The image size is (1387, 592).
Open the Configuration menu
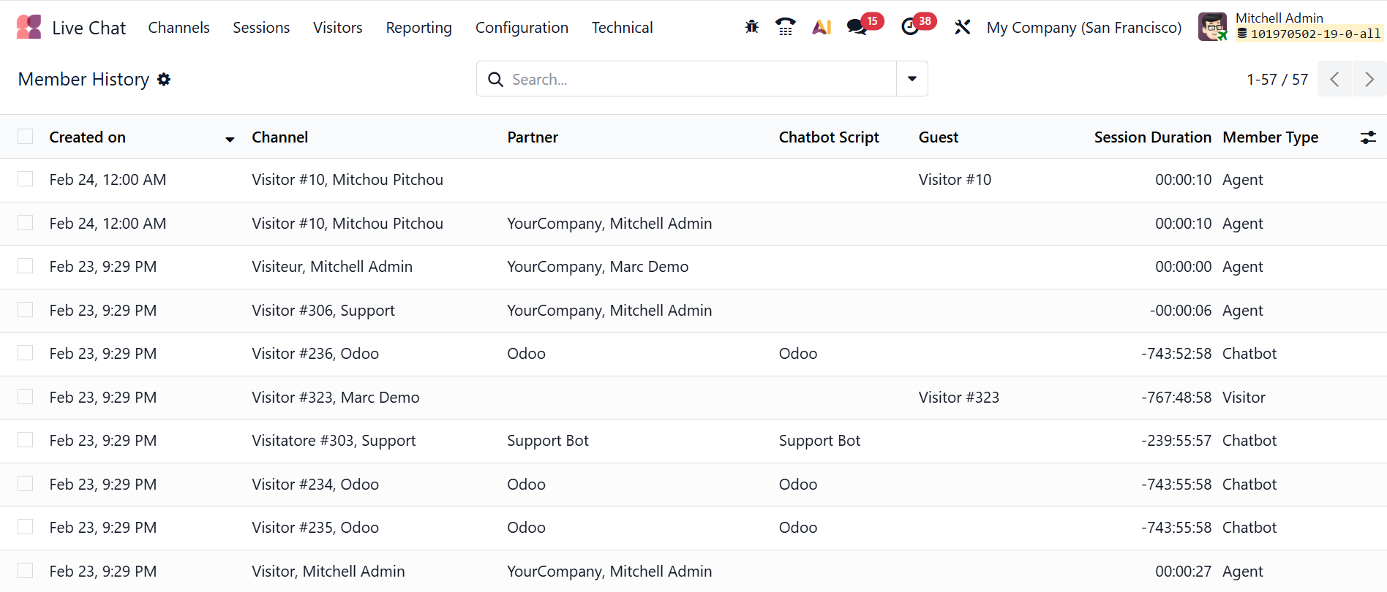tap(522, 28)
